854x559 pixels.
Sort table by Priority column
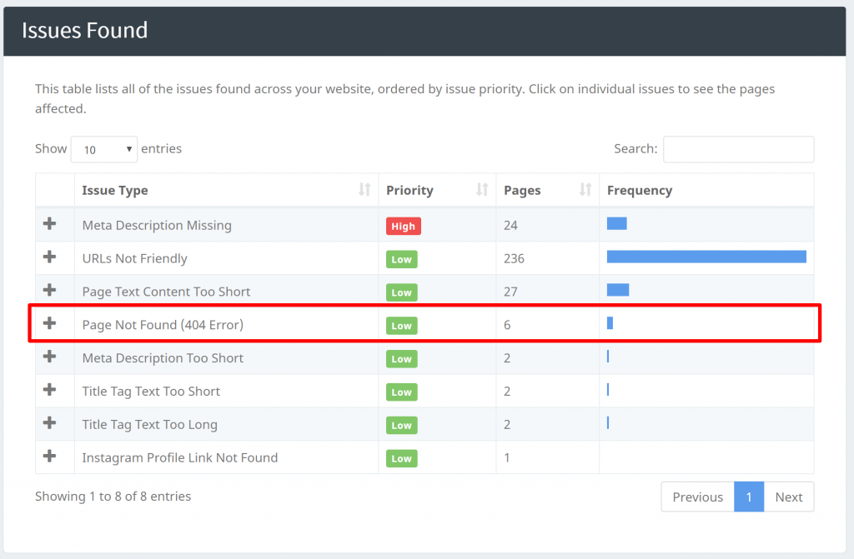481,190
